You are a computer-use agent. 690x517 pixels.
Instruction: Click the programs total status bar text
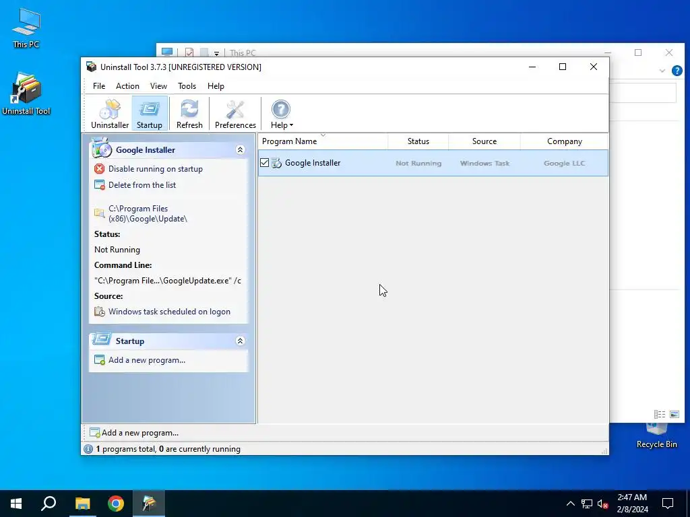pos(168,449)
